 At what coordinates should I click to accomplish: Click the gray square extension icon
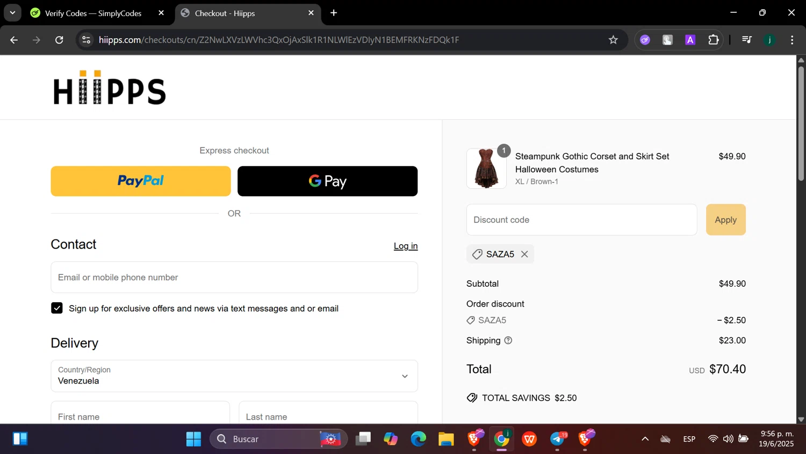point(667,40)
